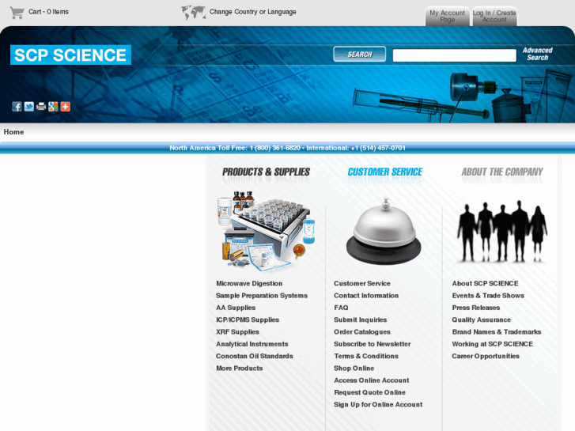The width and height of the screenshot is (575, 431).
Task: Open Working at SCP SCIENCE link
Action: [x=492, y=344]
